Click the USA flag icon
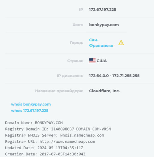154x157 pixels. click(92, 61)
